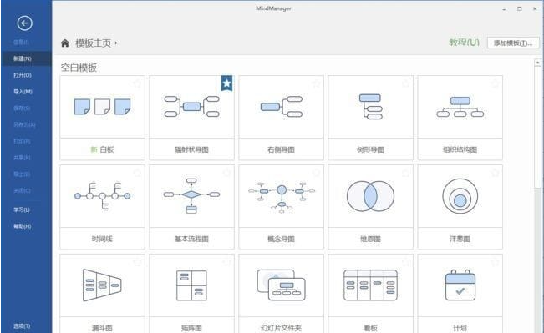Select 新建(N) in the sidebar
This screenshot has height=333, width=544.
[x=27, y=58]
